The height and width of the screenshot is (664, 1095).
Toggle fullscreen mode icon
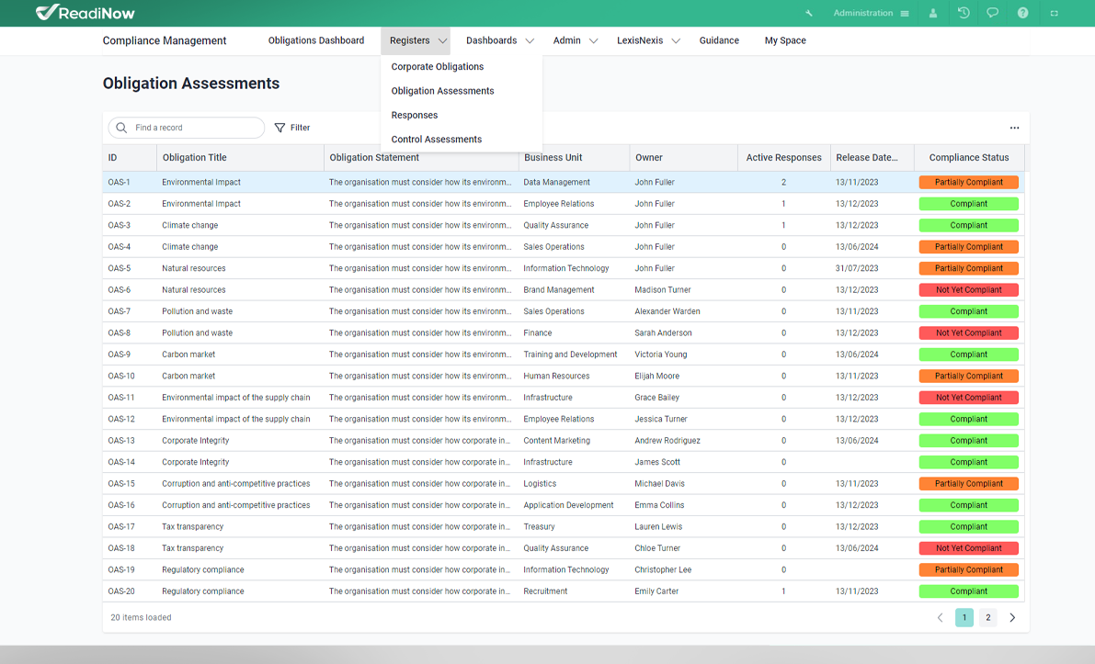[x=1055, y=14]
